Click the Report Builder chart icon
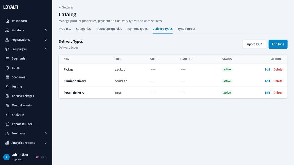Image resolution: width=294 pixels, height=165 pixels. [7, 124]
